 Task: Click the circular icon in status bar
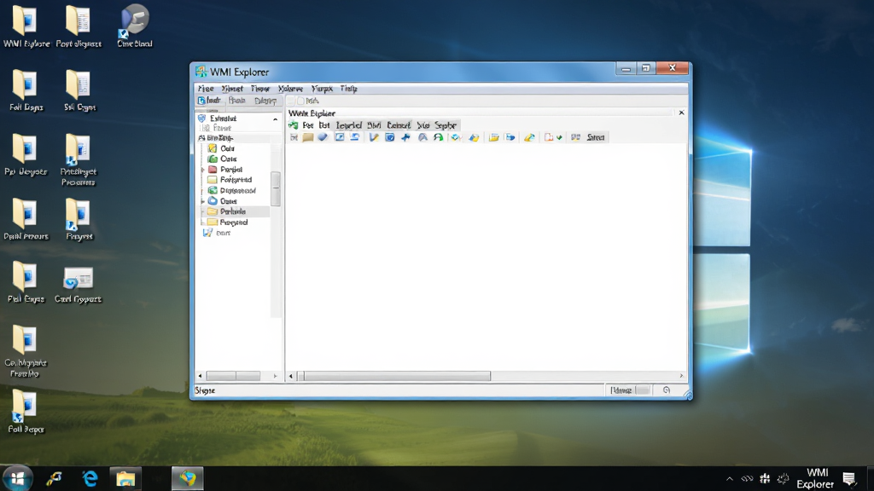[x=666, y=390]
